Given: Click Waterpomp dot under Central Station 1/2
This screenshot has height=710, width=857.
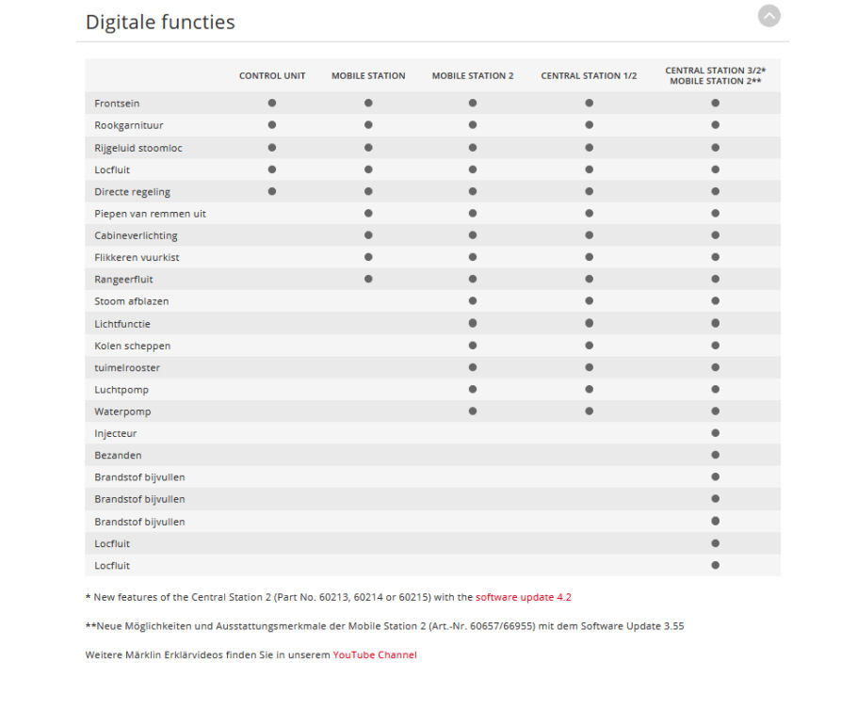Looking at the screenshot, I should [x=589, y=411].
